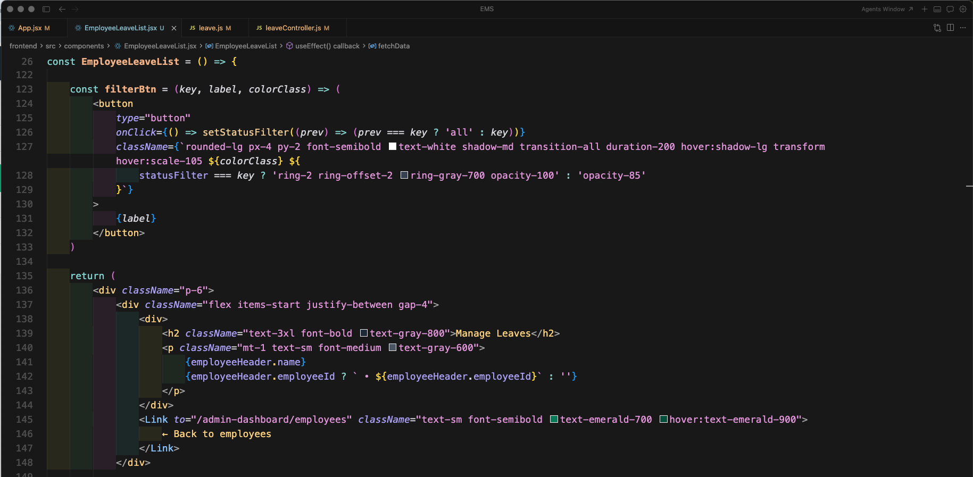The width and height of the screenshot is (973, 477).
Task: Open the ring-gray-700 color swatch
Action: click(404, 175)
